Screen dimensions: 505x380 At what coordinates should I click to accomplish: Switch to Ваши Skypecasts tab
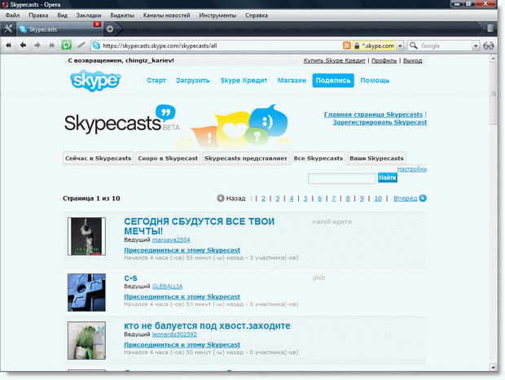click(x=376, y=159)
